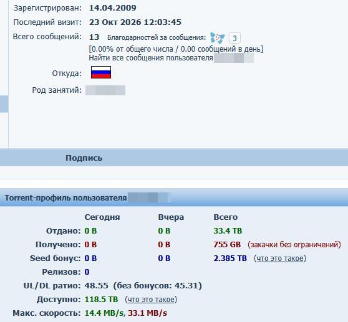Image resolution: width=348 pixels, height=322 pixels.
Task: Click total uploaded value 33.4 TB
Action: pos(228,231)
